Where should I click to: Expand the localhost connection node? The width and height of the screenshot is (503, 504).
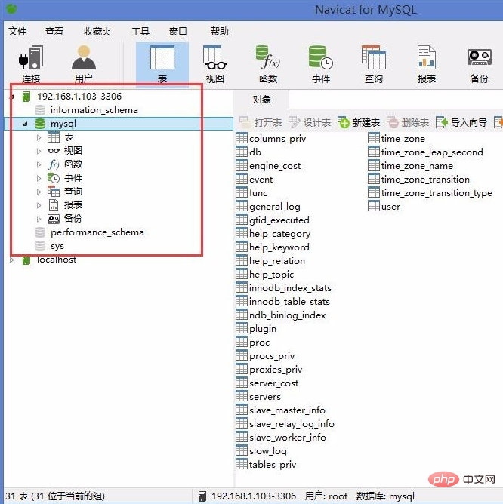[x=11, y=260]
